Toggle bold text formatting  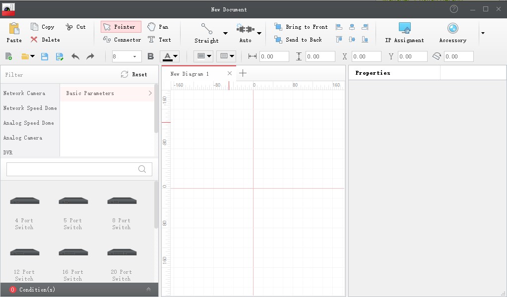[x=150, y=56]
